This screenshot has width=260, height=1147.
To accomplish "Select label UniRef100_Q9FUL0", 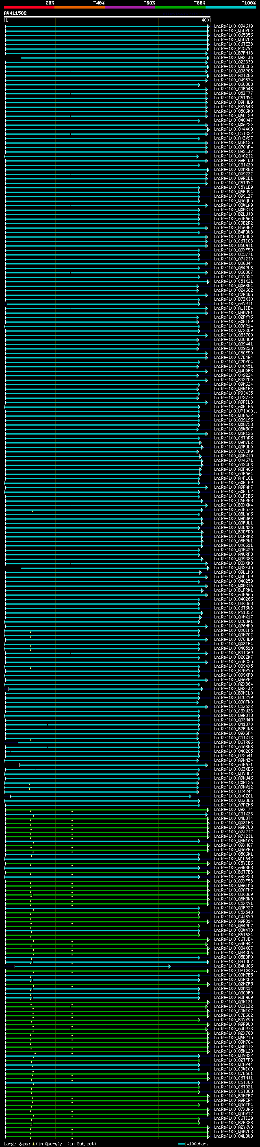I will tap(233, 447).
